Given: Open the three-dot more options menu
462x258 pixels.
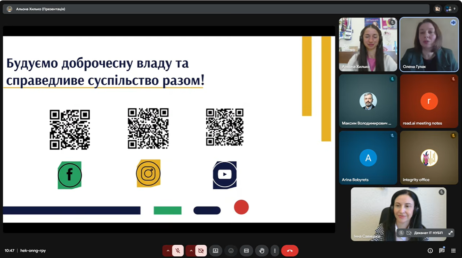Looking at the screenshot, I should coord(275,251).
